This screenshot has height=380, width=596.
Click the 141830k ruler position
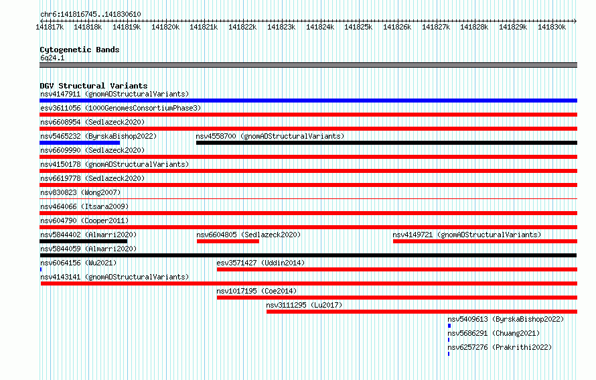552,27
